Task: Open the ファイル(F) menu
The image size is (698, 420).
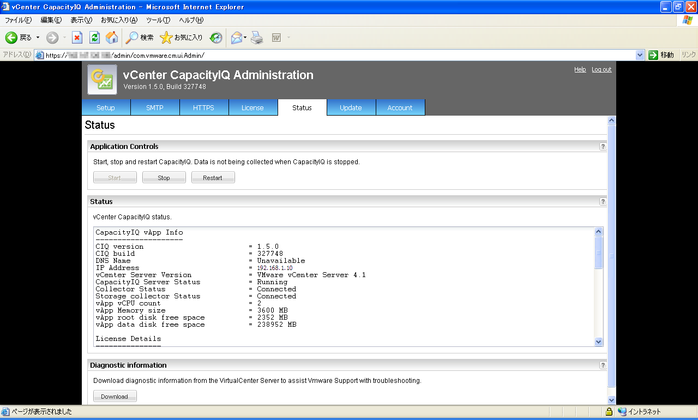Action: 18,20
